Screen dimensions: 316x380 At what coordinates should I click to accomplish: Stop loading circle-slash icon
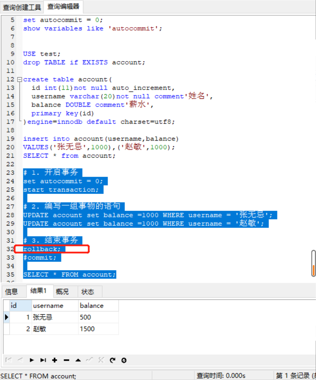coord(124,360)
